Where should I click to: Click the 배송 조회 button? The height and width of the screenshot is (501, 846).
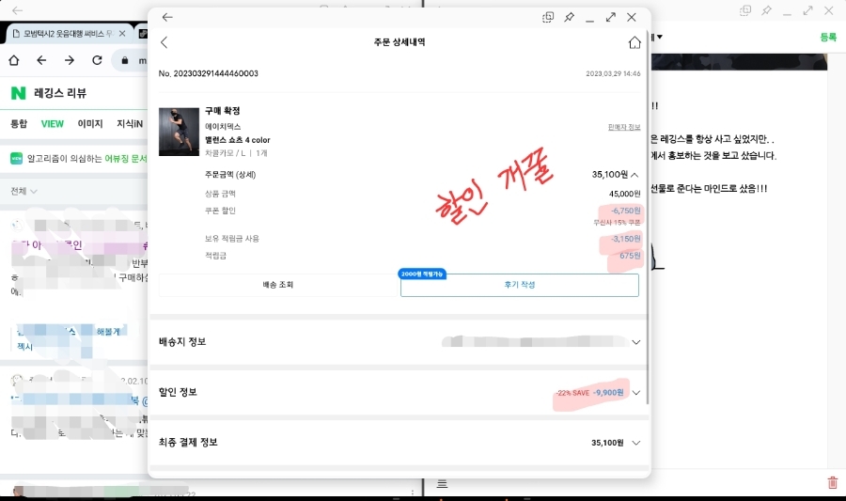pyautogui.click(x=278, y=285)
